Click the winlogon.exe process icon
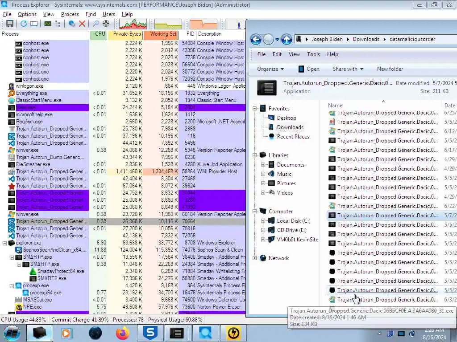This screenshot has width=457, height=342. pos(11,86)
